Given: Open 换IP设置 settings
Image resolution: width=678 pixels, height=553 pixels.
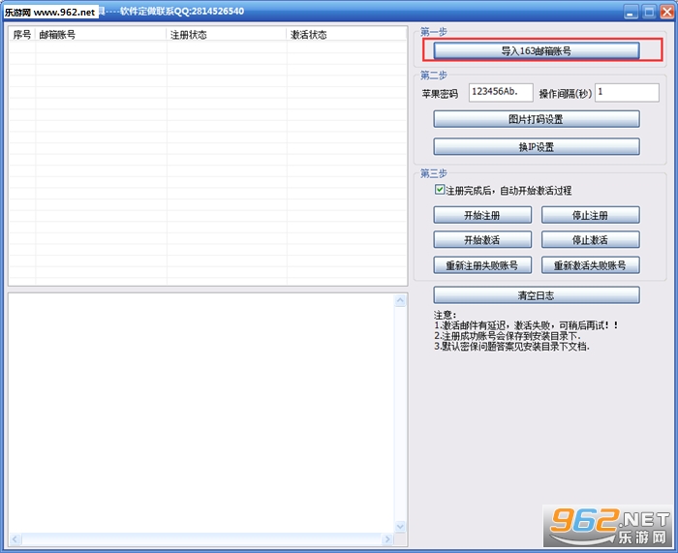Looking at the screenshot, I should [x=537, y=146].
